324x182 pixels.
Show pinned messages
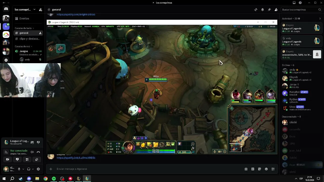click(x=269, y=10)
